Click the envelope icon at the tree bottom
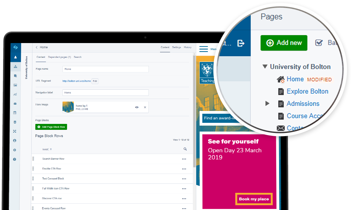The image size is (351, 210). 281,128
